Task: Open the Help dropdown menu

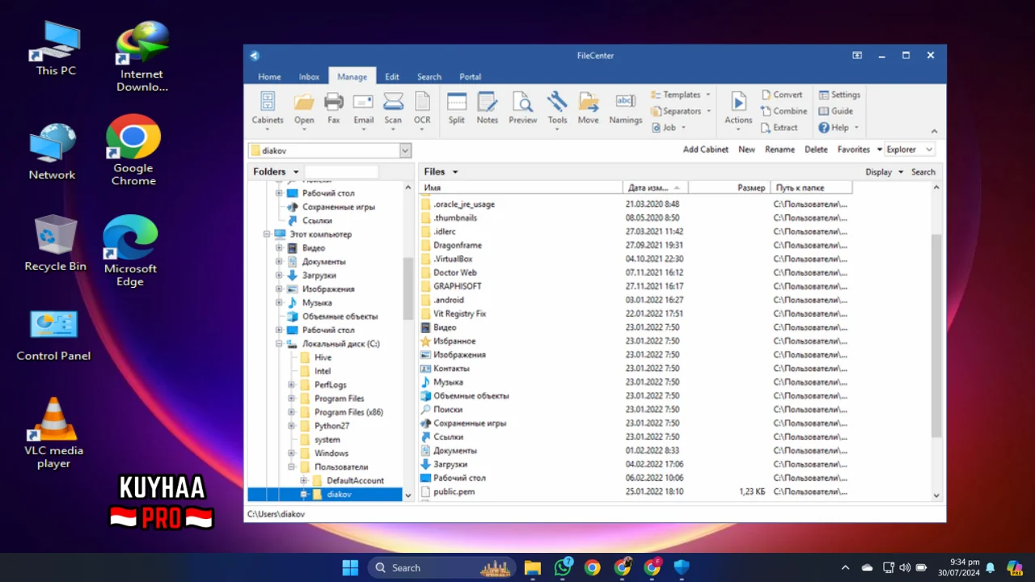Action: 839,127
